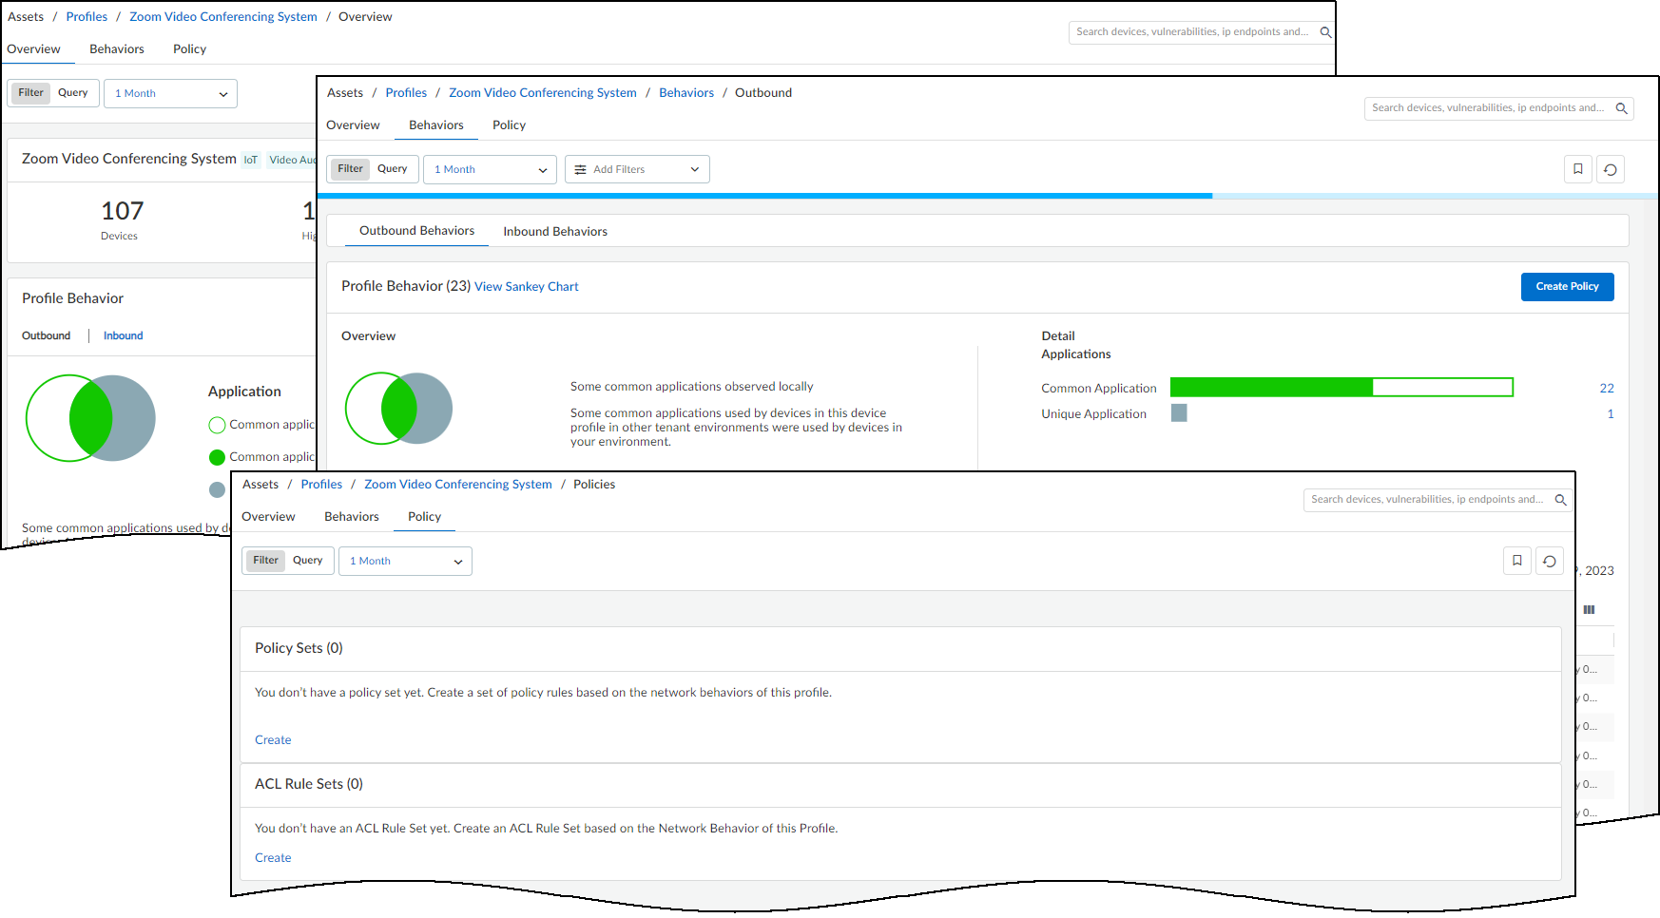This screenshot has height=918, width=1660.
Task: Select Filter mode in the Overview panel
Action: click(30, 93)
